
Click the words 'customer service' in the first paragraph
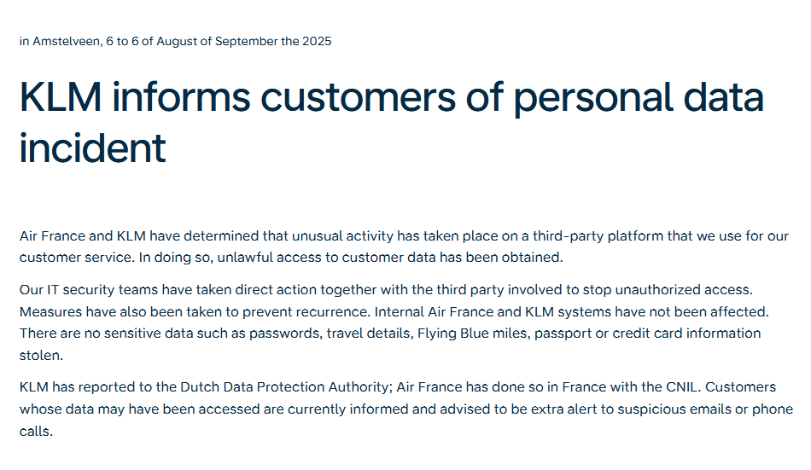[76, 258]
